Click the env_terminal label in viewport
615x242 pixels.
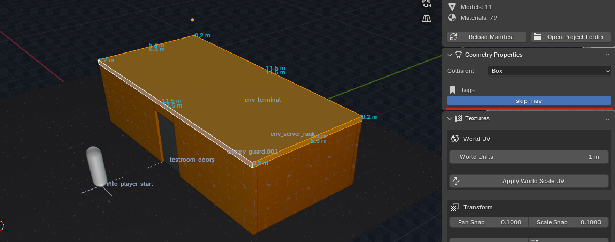[262, 100]
